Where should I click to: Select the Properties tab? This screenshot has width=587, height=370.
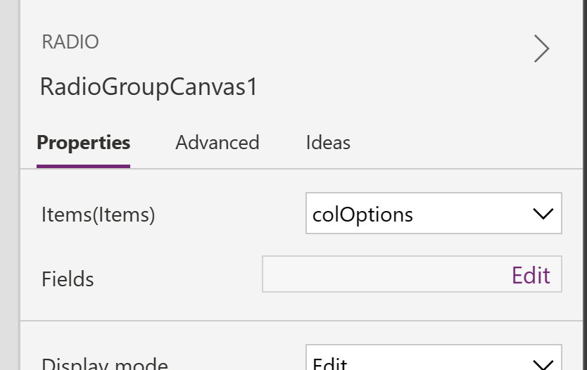84,143
